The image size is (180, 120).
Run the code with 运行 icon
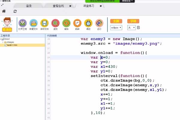99,23
